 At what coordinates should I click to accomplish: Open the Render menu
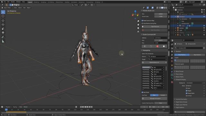point(13,2)
